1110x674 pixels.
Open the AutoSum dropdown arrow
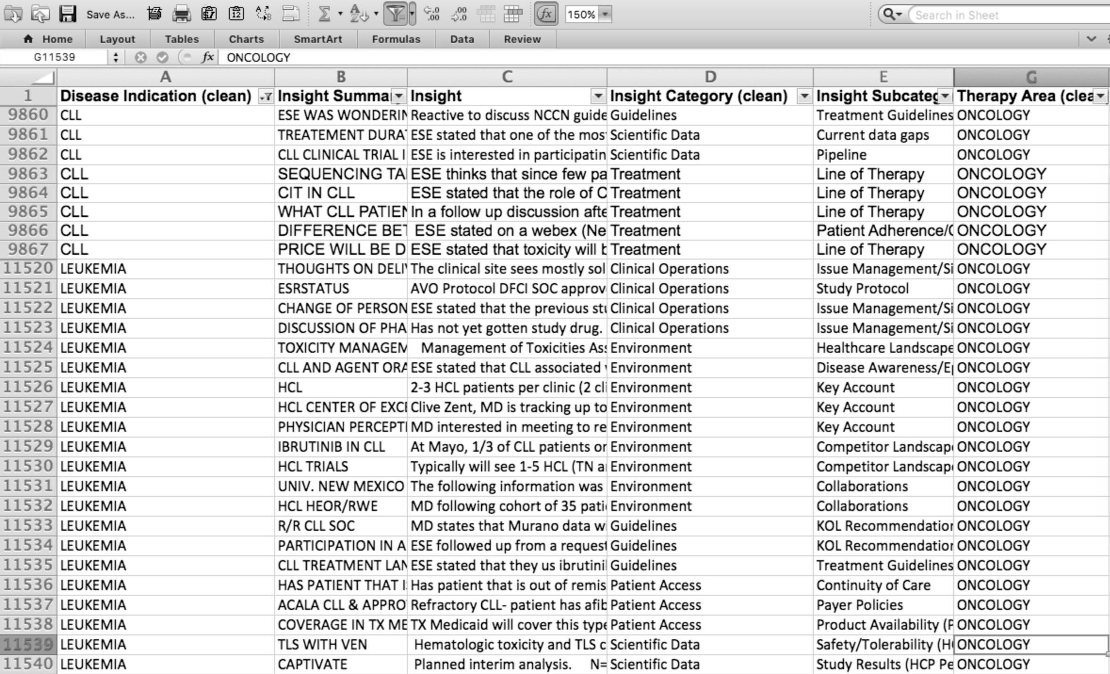pyautogui.click(x=340, y=14)
